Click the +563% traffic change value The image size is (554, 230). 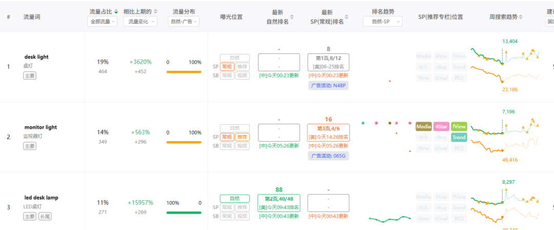tap(140, 132)
